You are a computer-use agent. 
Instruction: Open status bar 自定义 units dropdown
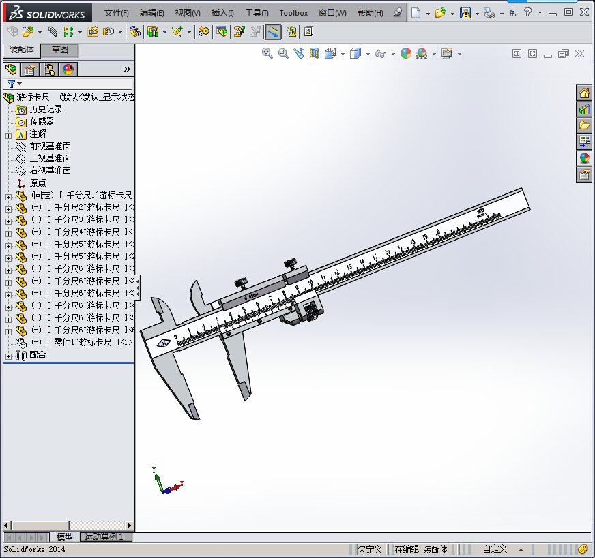pos(521,549)
